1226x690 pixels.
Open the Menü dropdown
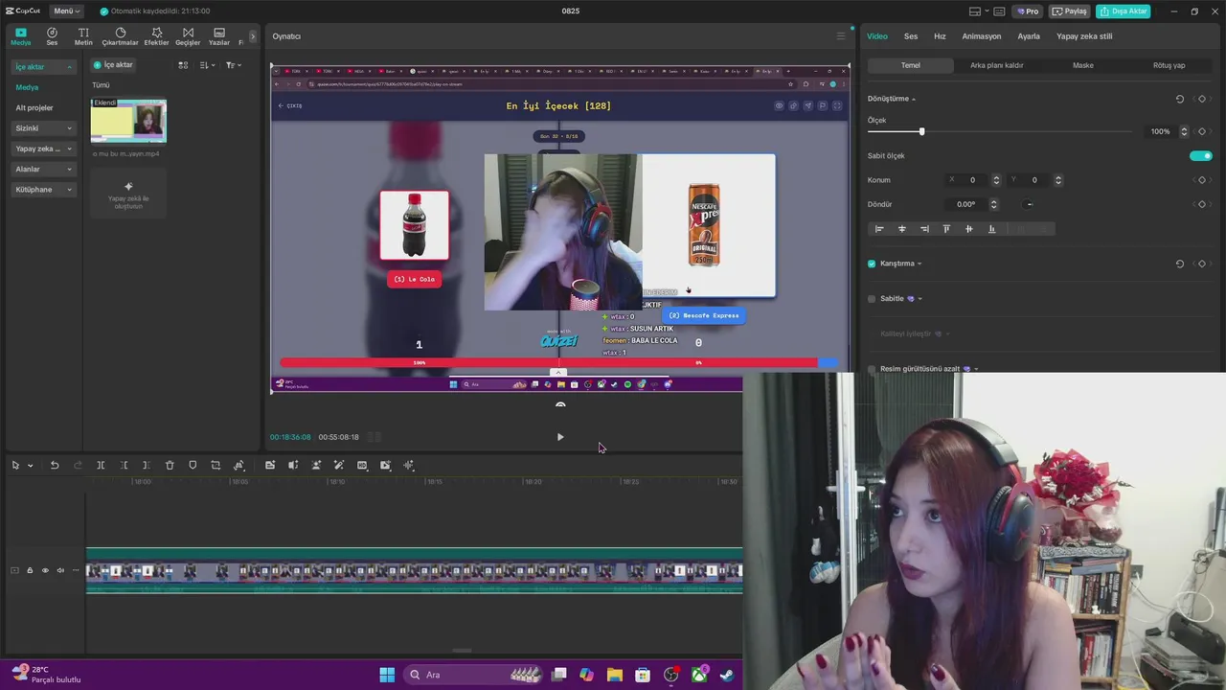point(66,11)
